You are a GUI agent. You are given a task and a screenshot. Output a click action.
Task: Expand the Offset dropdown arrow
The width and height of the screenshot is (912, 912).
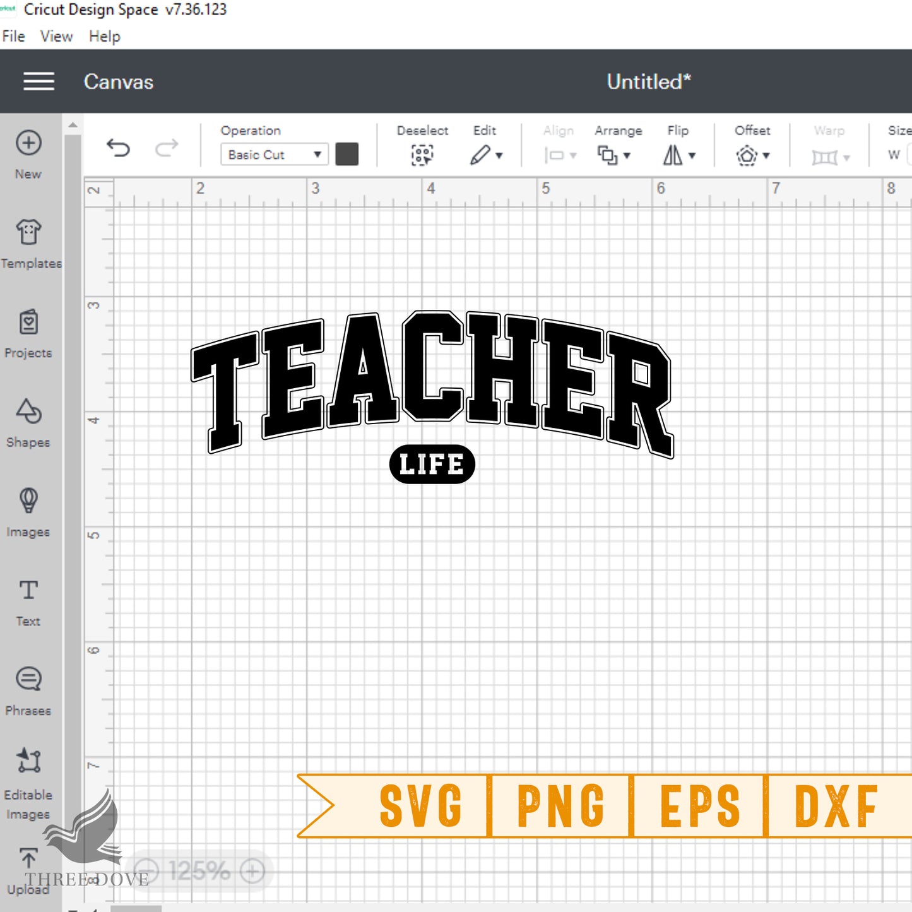point(766,155)
